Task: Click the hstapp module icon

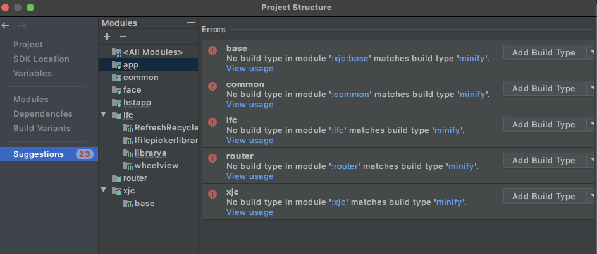Action: [x=116, y=102]
